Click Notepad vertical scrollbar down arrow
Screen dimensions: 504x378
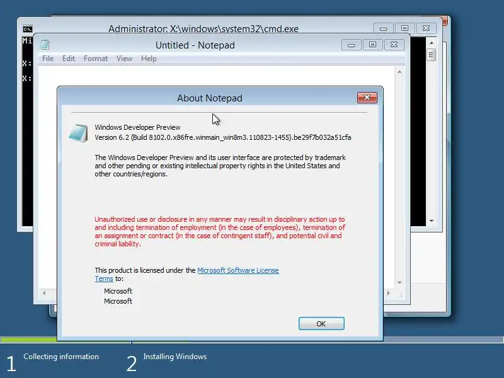399,282
